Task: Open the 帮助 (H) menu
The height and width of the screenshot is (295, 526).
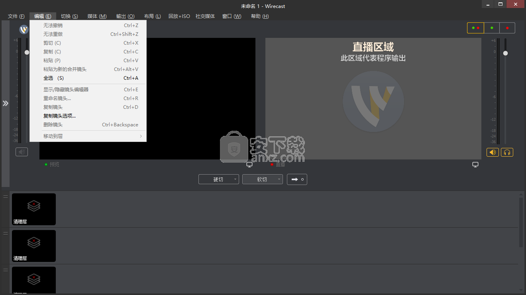Action: (x=260, y=16)
